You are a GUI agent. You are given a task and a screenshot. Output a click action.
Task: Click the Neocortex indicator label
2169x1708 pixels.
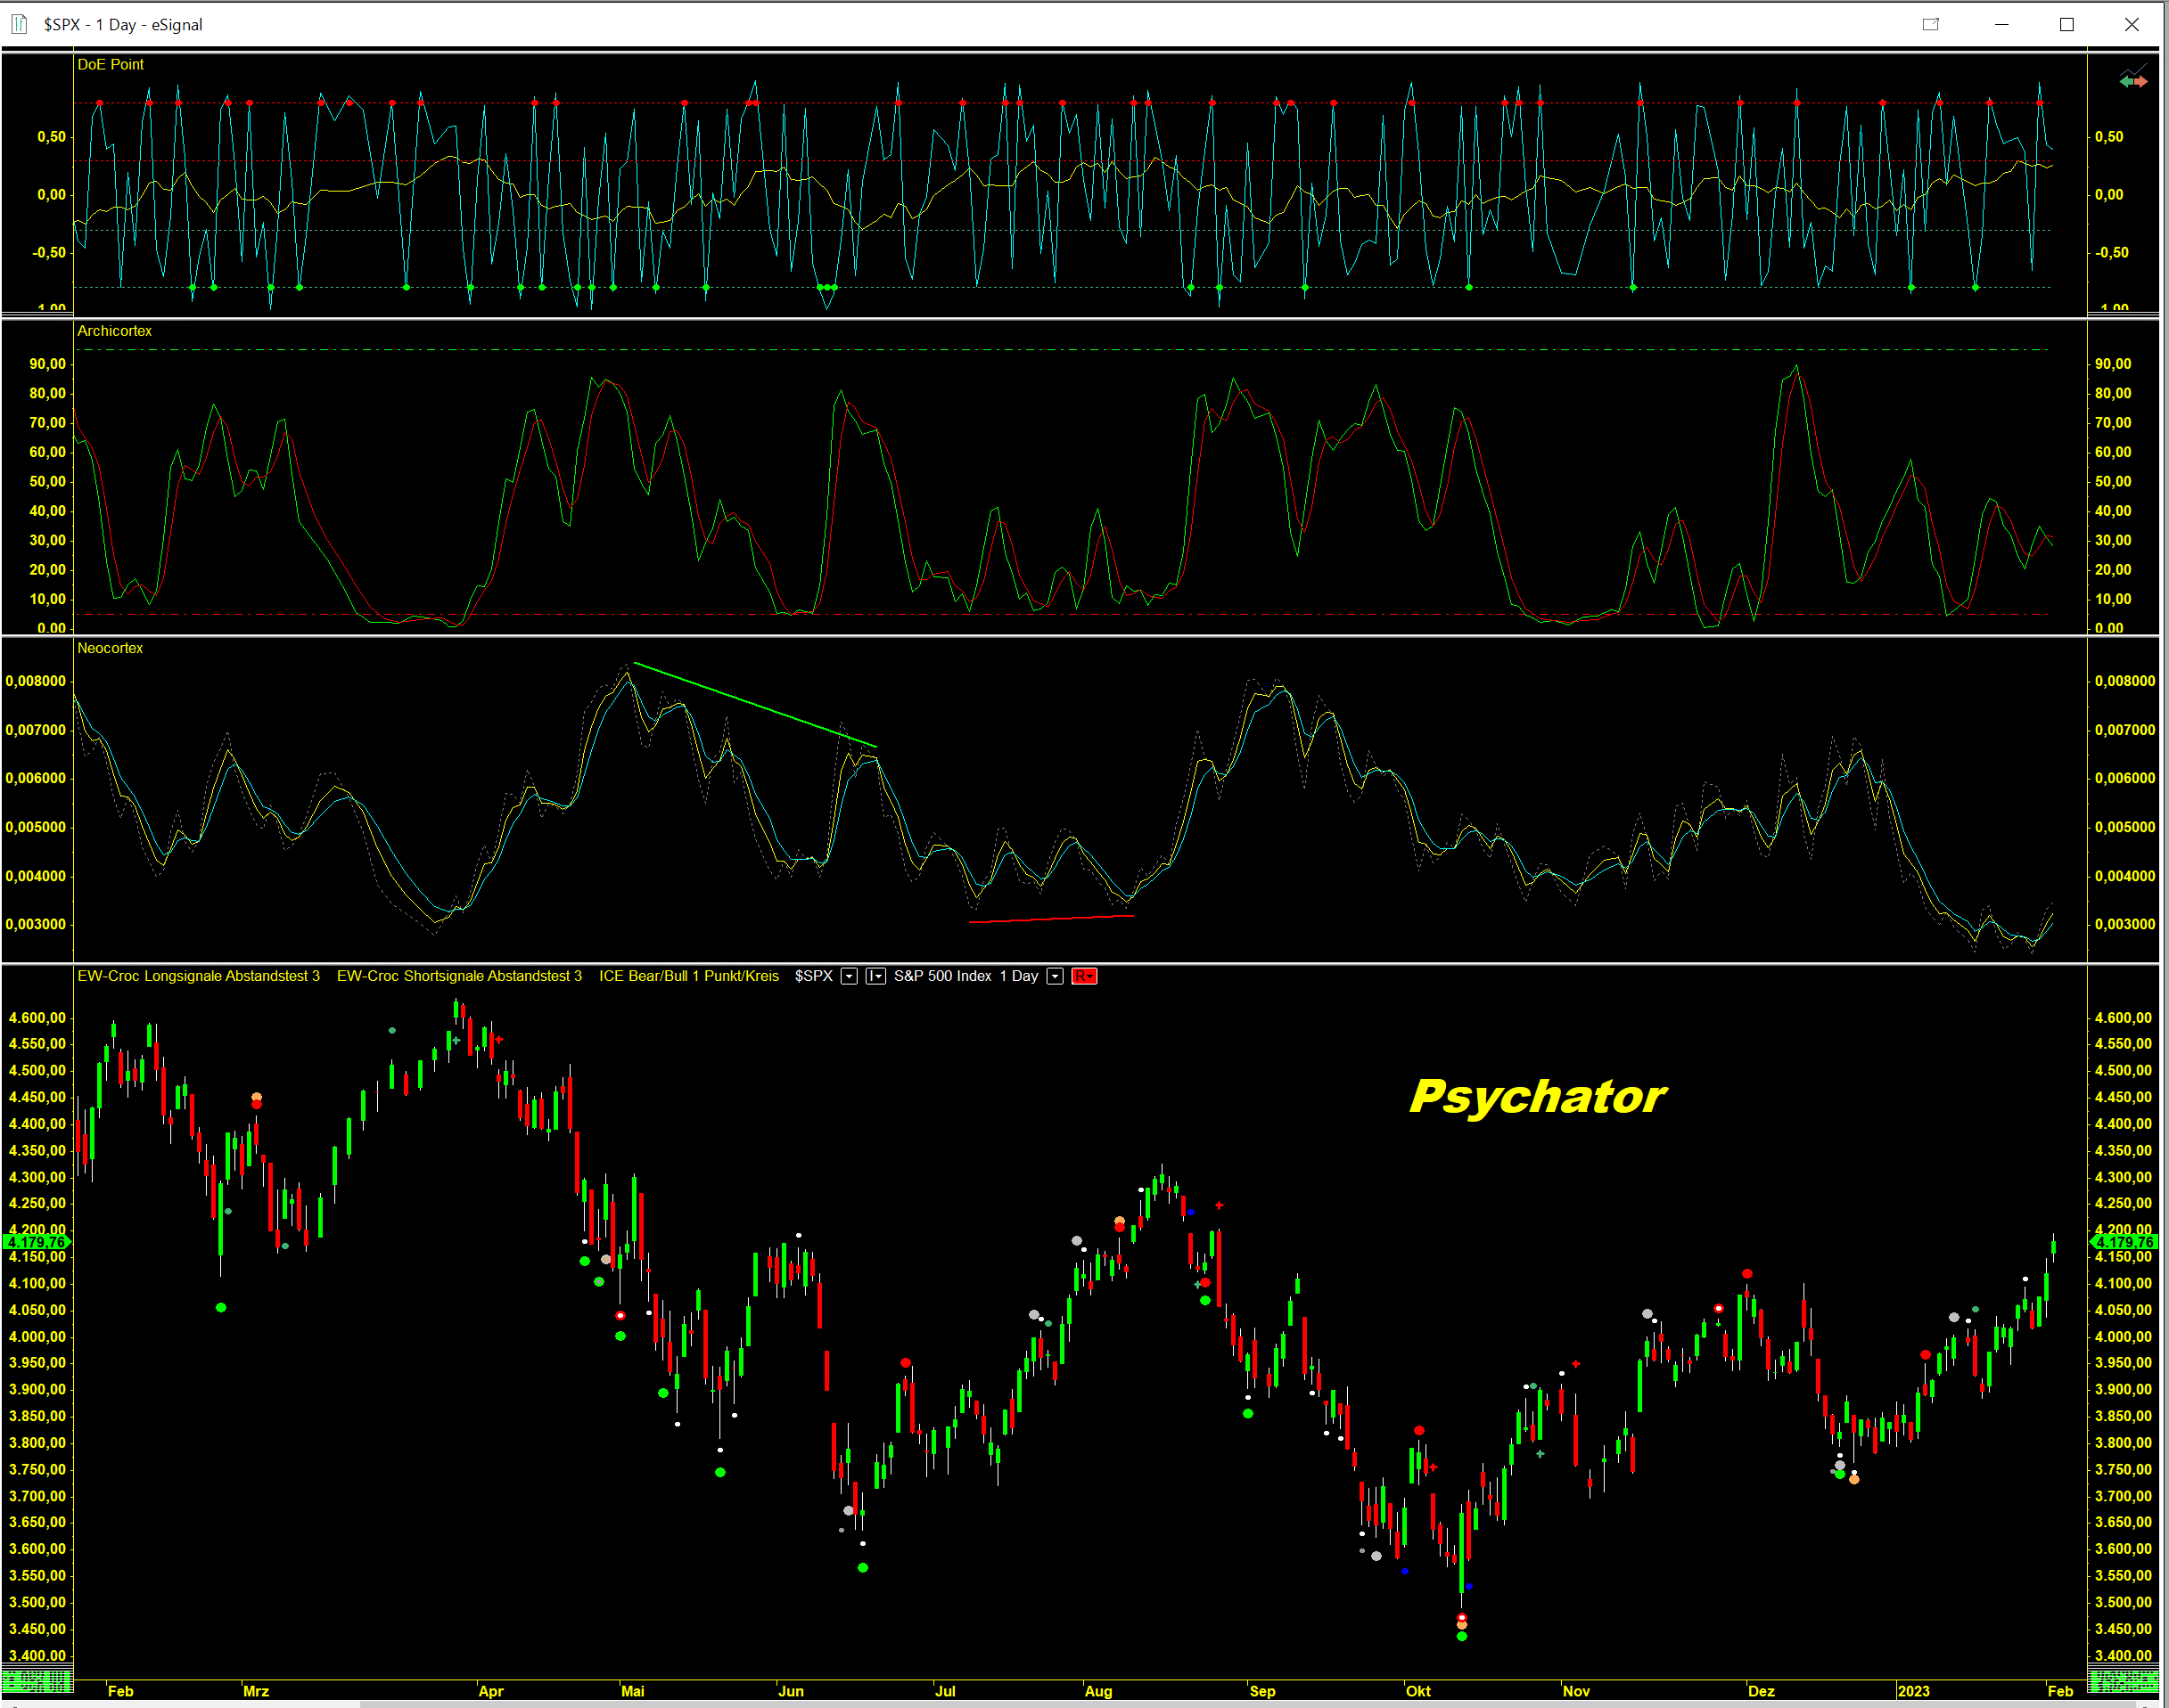pyautogui.click(x=110, y=648)
